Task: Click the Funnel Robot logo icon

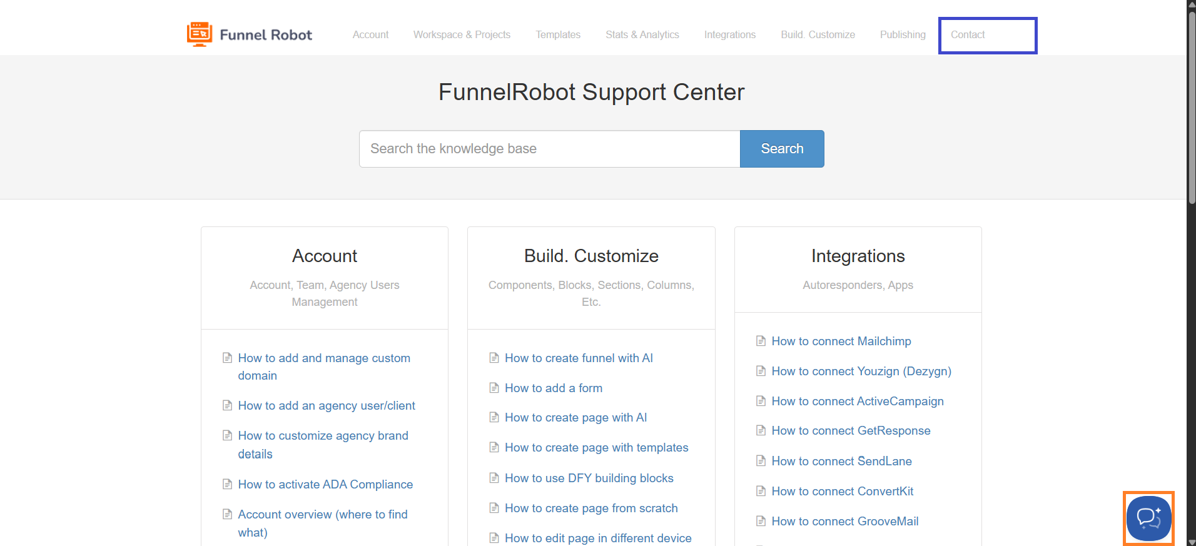Action: (200, 34)
